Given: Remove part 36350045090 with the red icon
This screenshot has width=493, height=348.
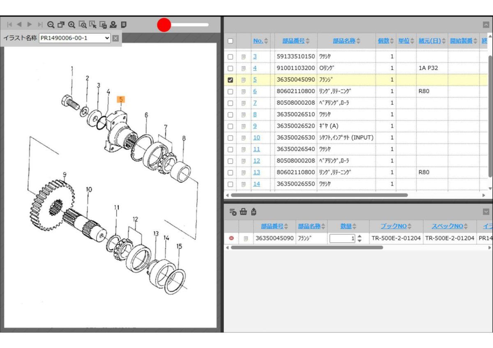Looking at the screenshot, I should [x=231, y=238].
